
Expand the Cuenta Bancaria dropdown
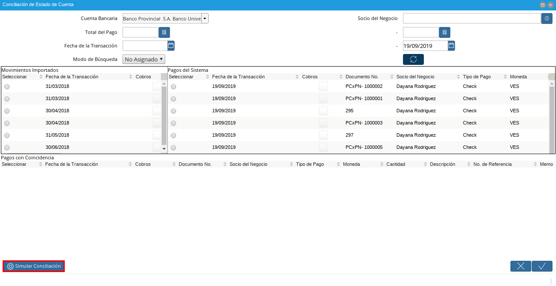[205, 18]
